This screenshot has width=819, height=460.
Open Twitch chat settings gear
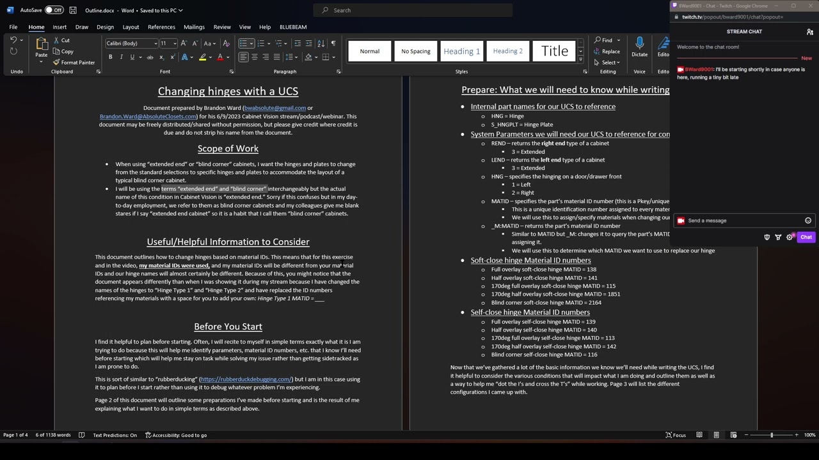pos(790,237)
